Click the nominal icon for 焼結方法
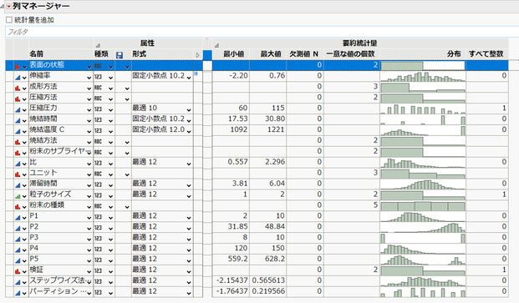The height and width of the screenshot is (303, 519). [x=18, y=142]
